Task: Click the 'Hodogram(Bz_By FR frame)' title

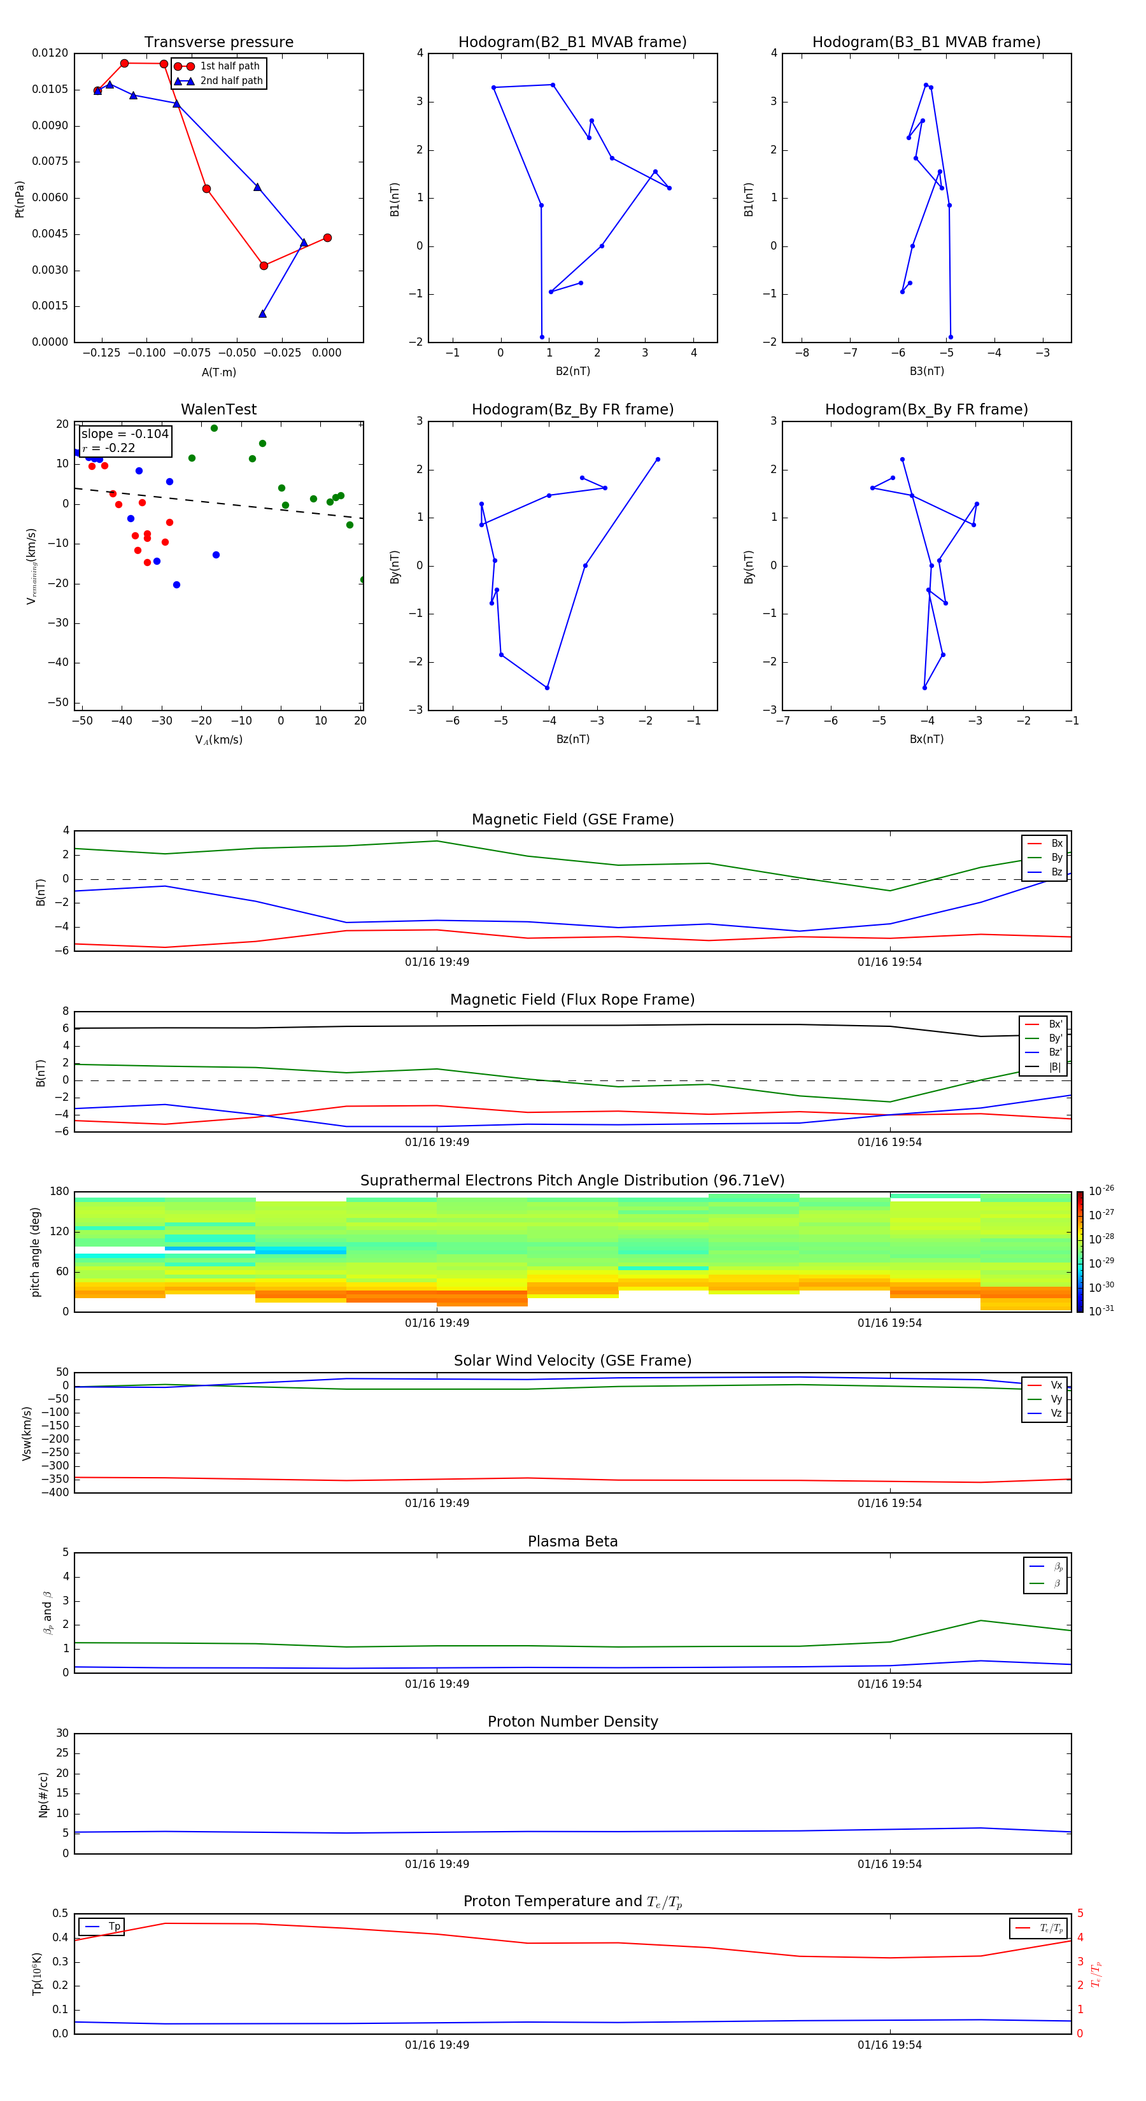Action: click(572, 409)
